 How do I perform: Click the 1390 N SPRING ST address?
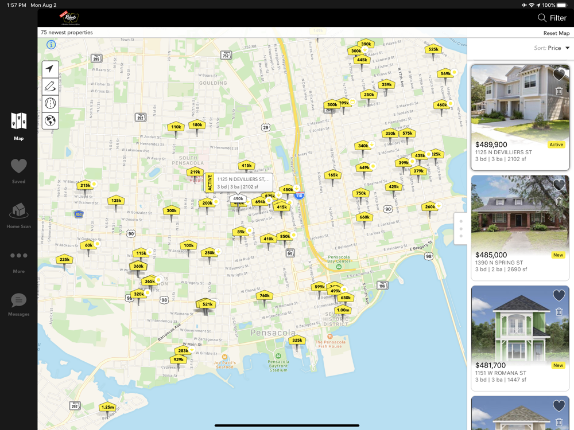point(499,263)
